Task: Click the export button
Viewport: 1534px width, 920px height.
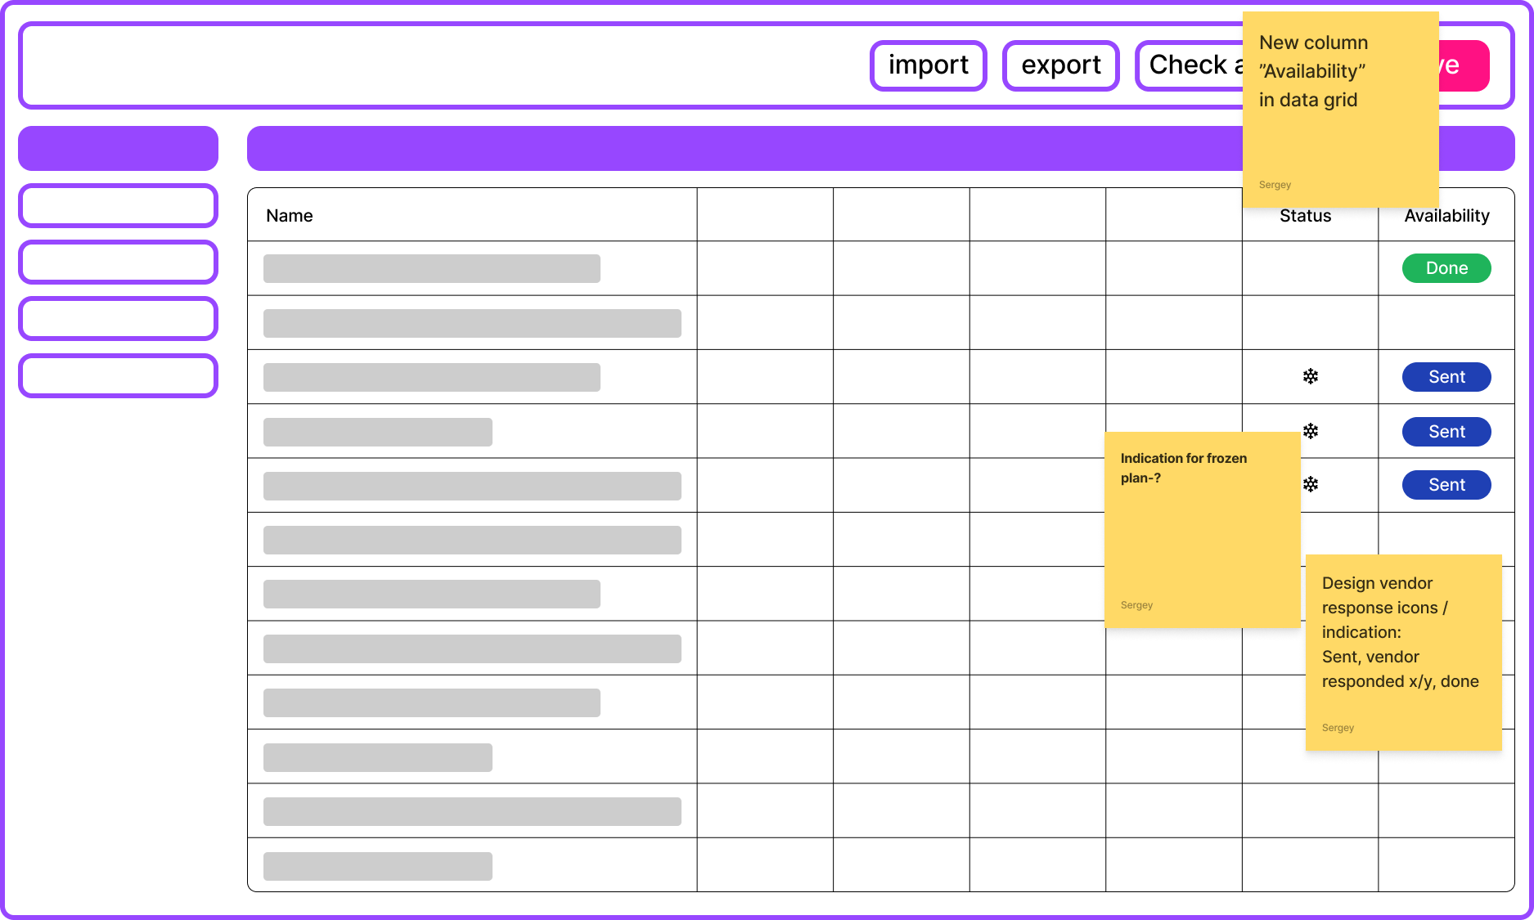Action: point(1060,65)
